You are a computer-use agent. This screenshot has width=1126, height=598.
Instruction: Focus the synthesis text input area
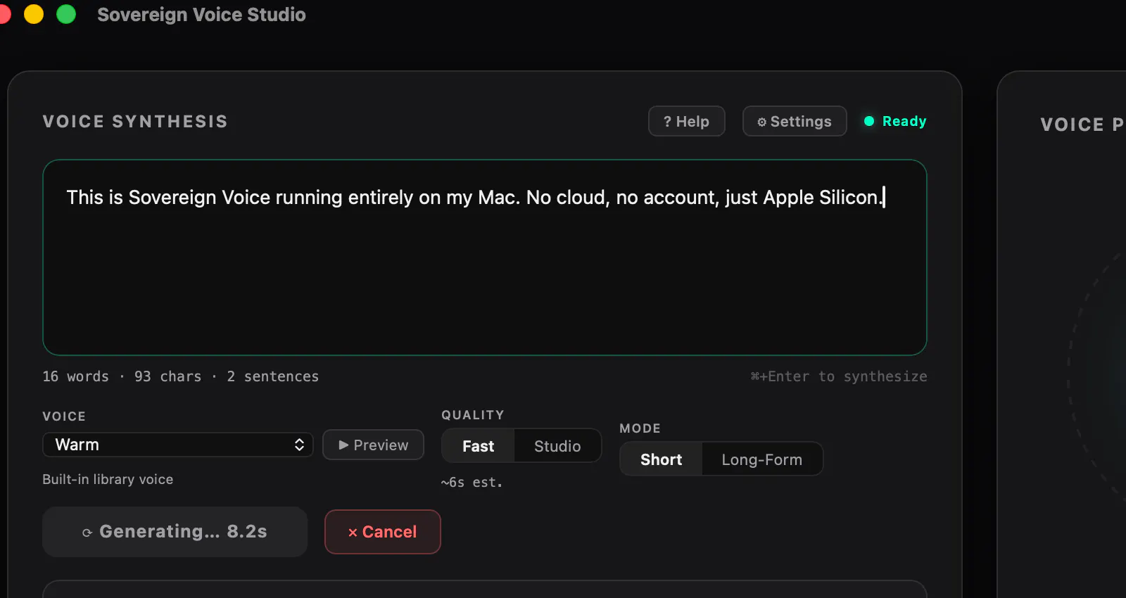click(x=484, y=257)
